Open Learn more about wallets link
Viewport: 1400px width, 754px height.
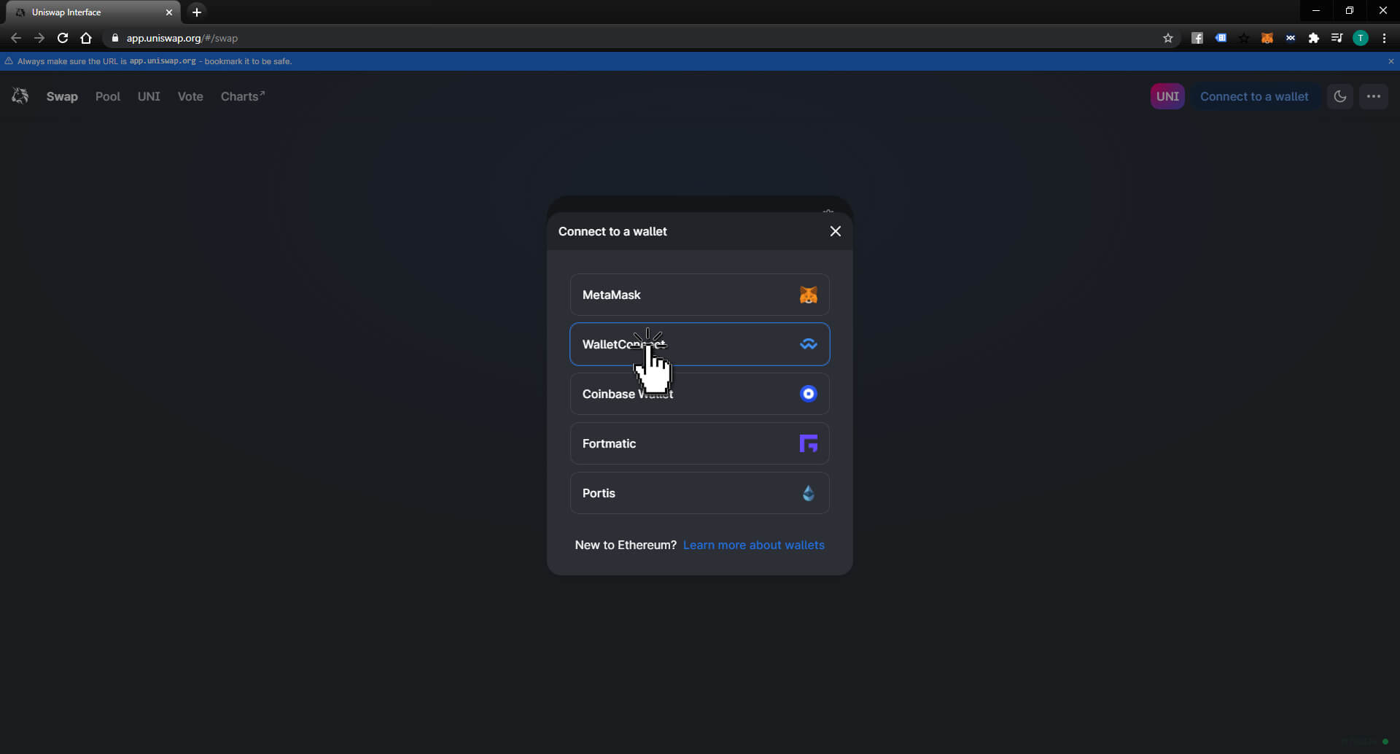coord(753,545)
